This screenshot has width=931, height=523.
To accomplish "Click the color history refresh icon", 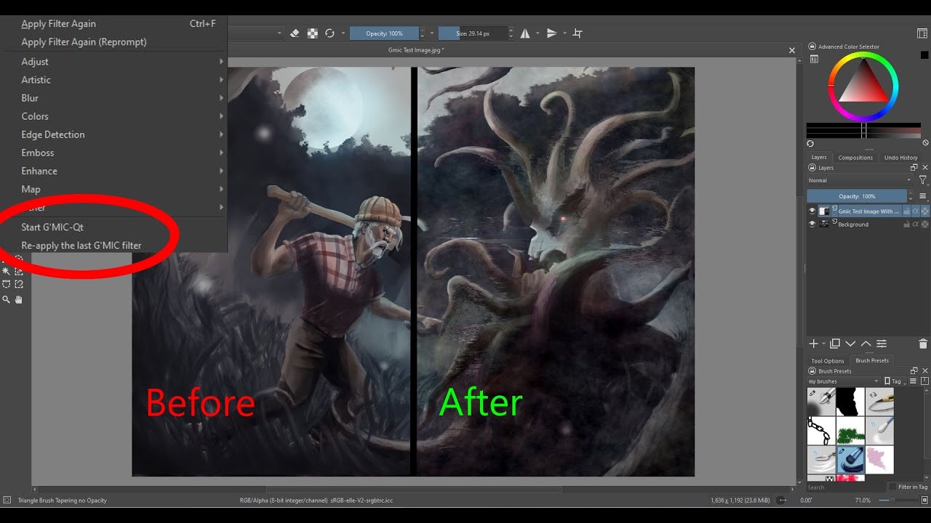I will [810, 144].
